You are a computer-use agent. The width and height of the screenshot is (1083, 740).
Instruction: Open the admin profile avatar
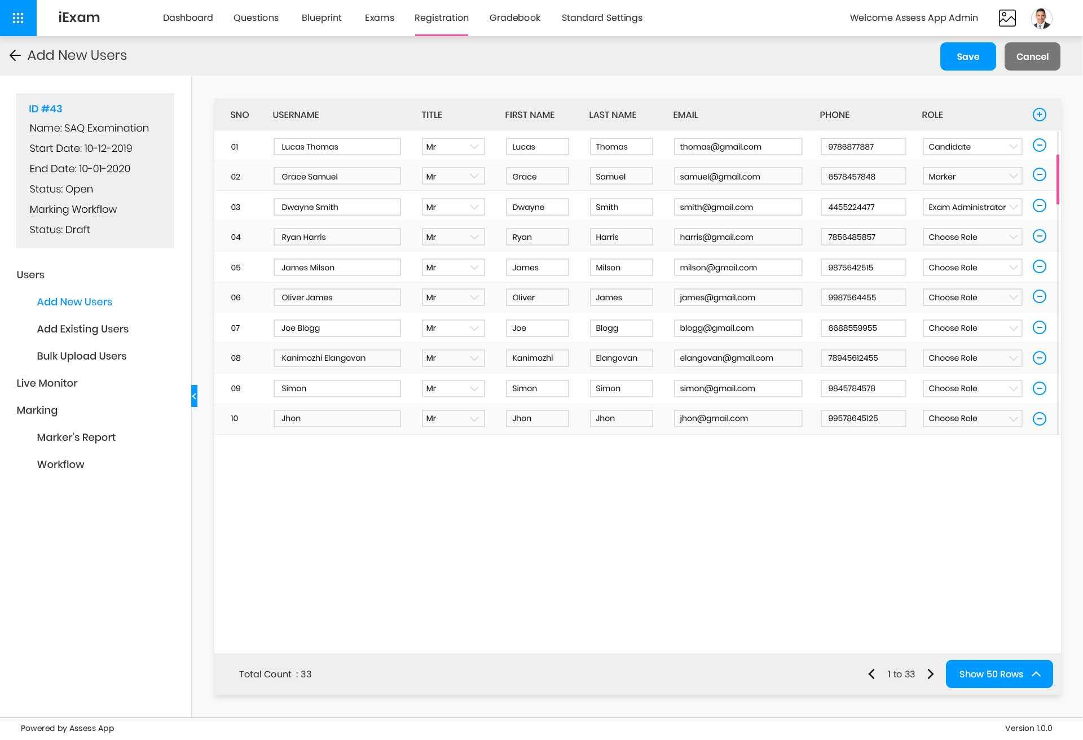point(1041,18)
